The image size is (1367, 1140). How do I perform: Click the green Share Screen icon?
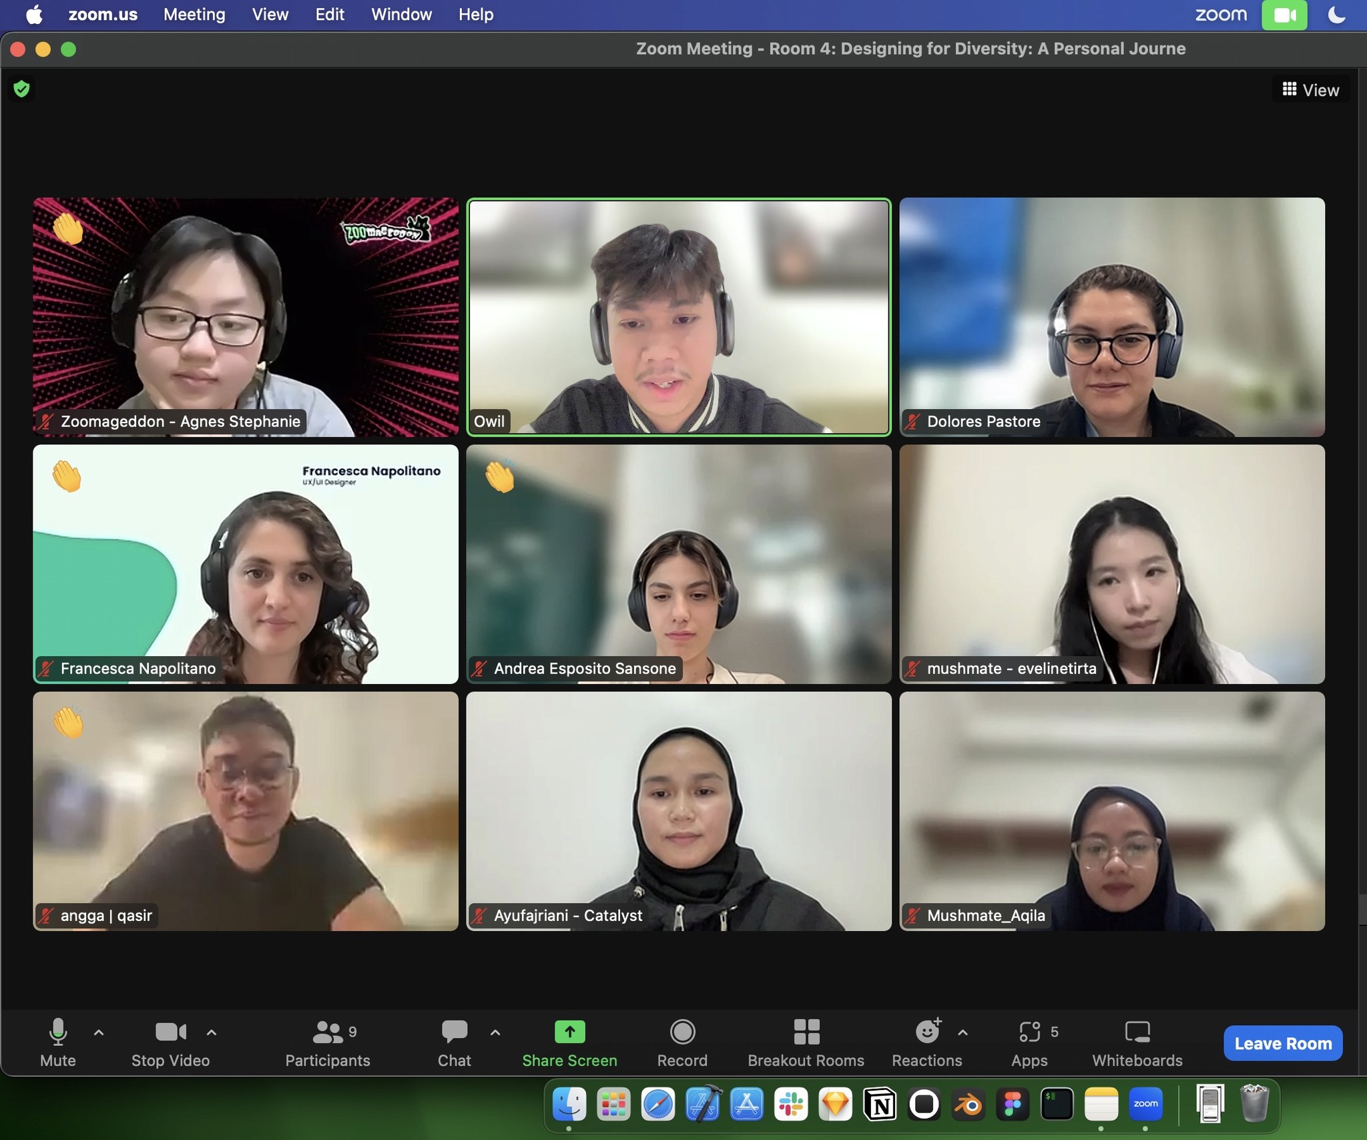tap(569, 1032)
